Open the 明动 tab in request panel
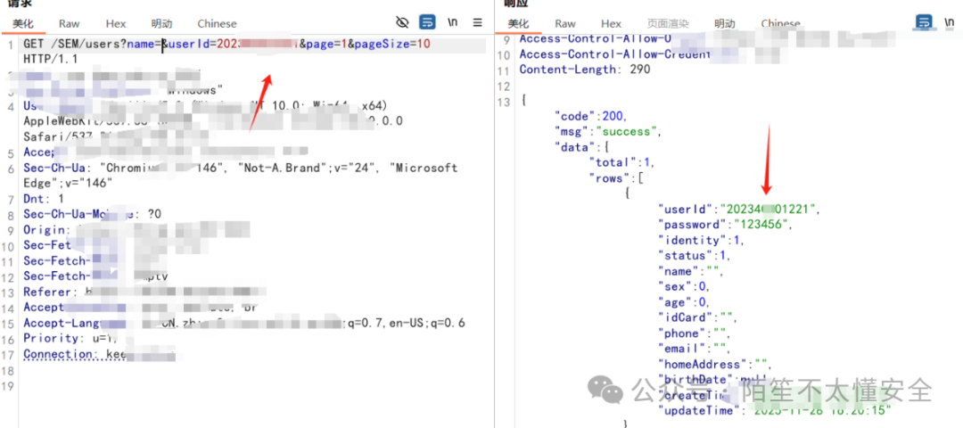Image resolution: width=963 pixels, height=428 pixels. click(x=161, y=24)
